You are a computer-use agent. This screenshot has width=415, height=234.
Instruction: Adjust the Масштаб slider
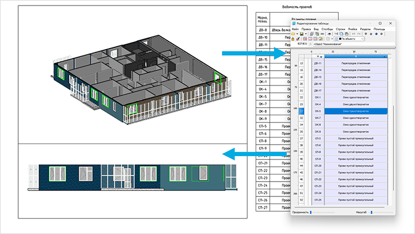372,211
